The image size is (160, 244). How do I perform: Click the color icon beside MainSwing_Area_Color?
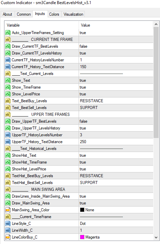pos(7,210)
